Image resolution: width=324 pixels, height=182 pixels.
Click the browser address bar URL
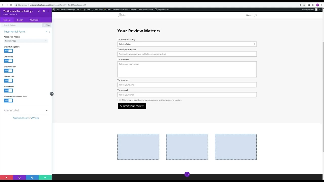[x=57, y=5]
